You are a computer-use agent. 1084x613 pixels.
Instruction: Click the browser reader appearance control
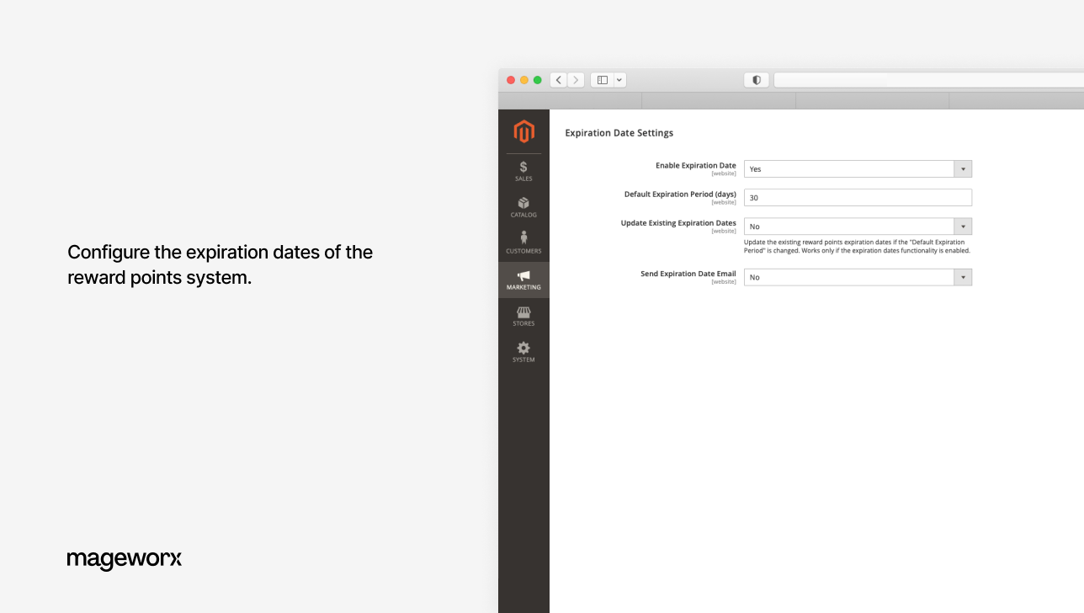[756, 79]
